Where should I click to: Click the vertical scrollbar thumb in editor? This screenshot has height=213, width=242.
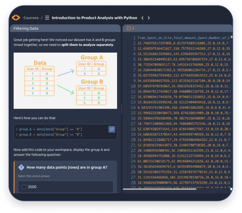pyautogui.click(x=232, y=37)
